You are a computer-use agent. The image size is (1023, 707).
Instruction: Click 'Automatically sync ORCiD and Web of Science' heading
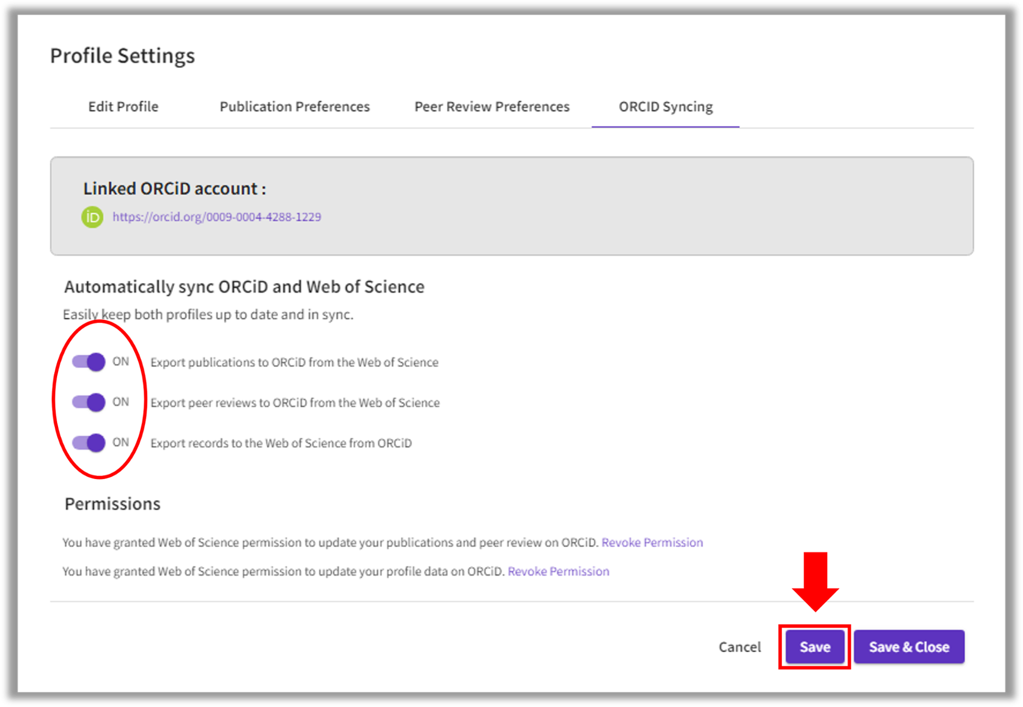244,287
